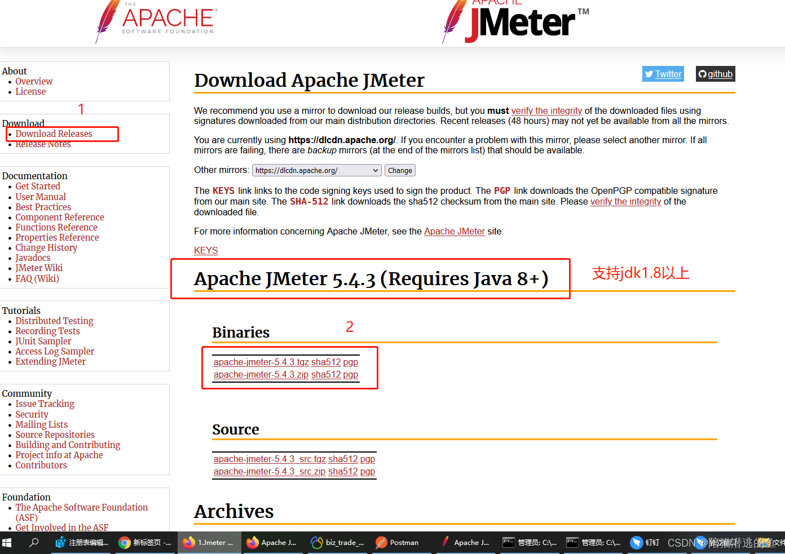This screenshot has width=785, height=554.
Task: Open the Source Repositories link
Action: tap(55, 435)
